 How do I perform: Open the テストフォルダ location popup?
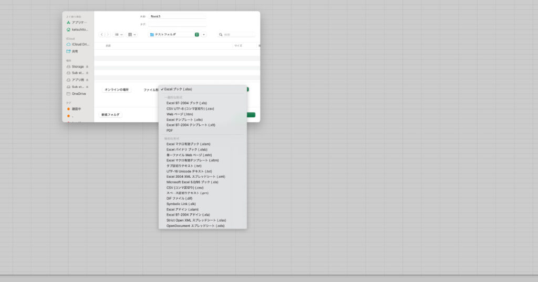click(x=174, y=35)
